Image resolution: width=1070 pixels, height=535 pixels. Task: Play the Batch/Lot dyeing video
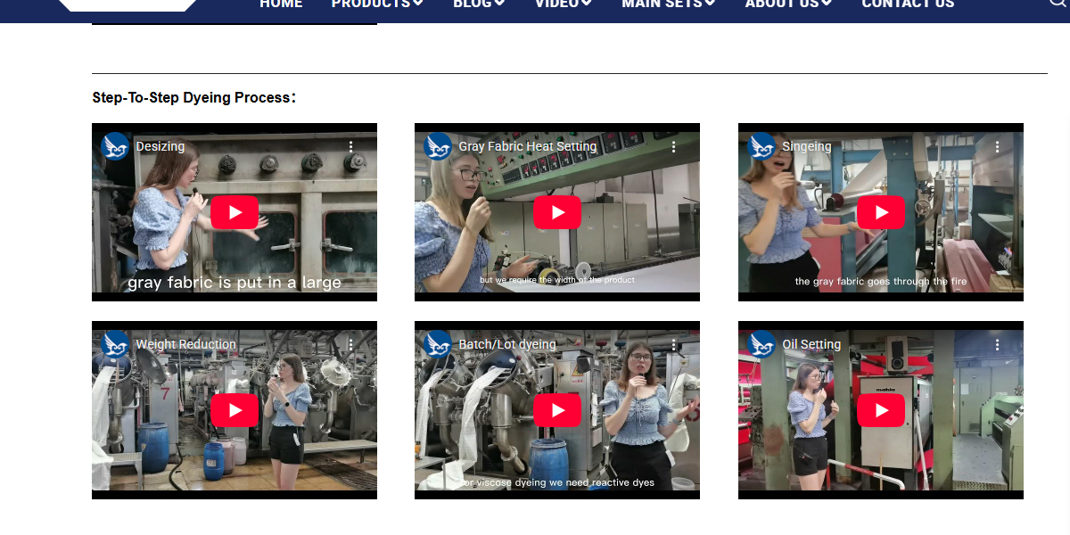point(557,410)
